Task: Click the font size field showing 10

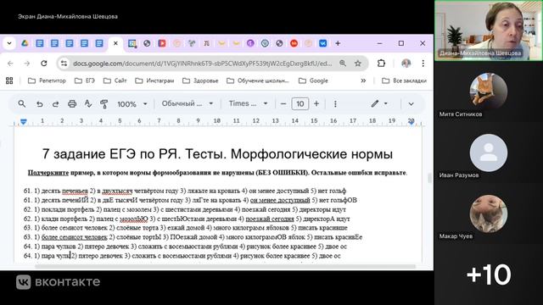Action: coord(299,103)
